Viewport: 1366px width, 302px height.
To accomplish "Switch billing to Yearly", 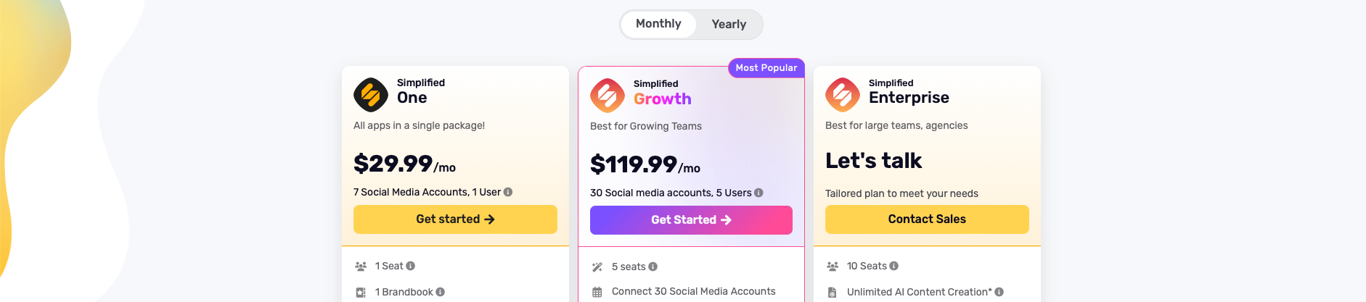I will [x=729, y=25].
